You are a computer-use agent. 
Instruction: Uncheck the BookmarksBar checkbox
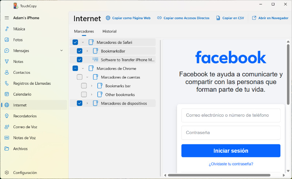80,51
